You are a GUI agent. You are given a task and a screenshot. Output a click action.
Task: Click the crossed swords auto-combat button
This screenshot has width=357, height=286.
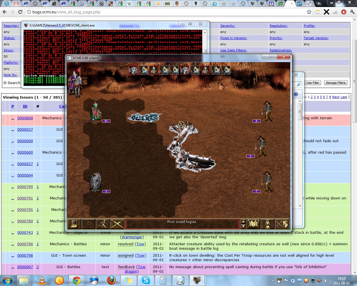(x=117, y=224)
